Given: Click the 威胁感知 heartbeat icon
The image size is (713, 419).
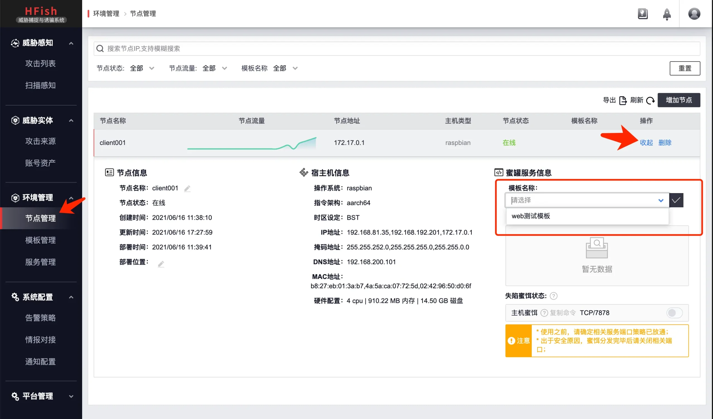Looking at the screenshot, I should point(15,43).
